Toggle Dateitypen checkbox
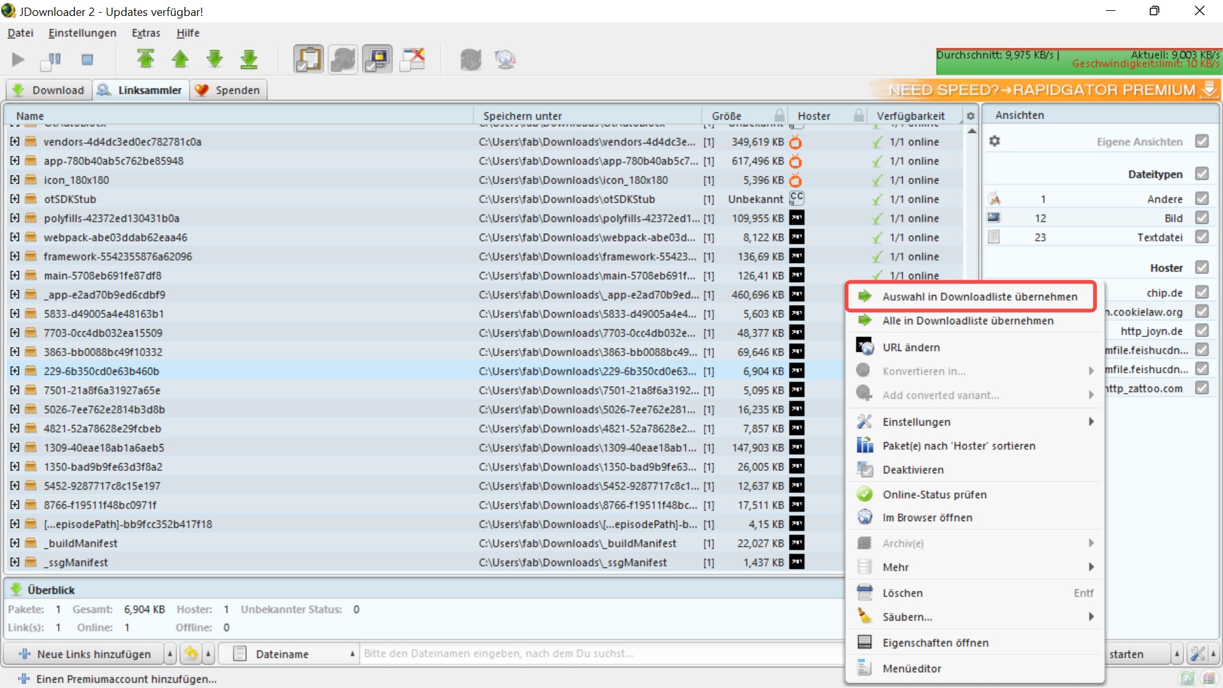The height and width of the screenshot is (688, 1223). (1202, 174)
